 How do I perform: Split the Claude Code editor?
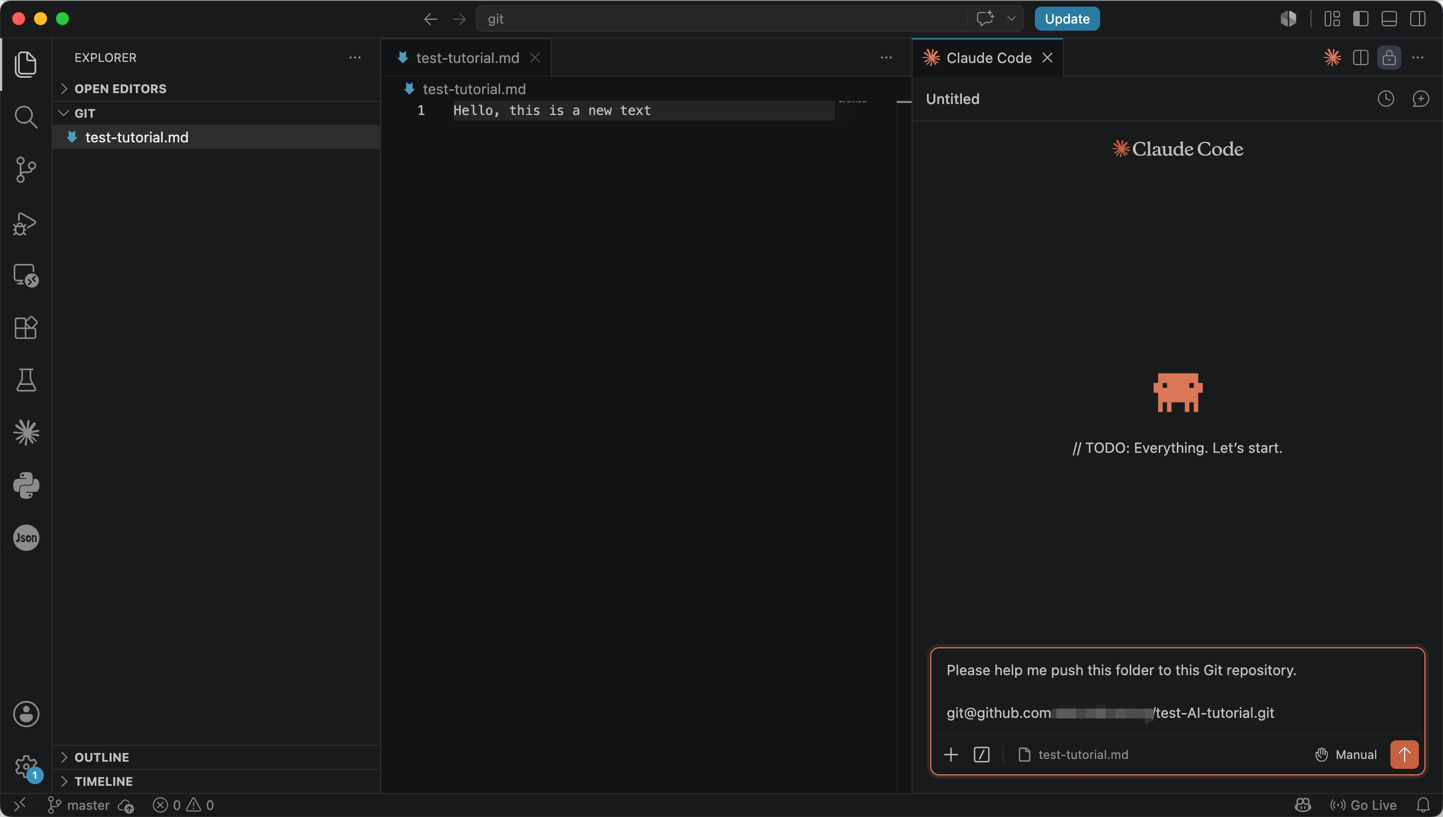click(1360, 58)
